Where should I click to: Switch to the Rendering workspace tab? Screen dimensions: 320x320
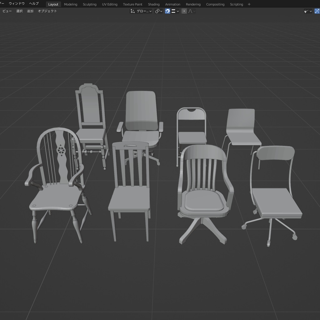(x=193, y=4)
